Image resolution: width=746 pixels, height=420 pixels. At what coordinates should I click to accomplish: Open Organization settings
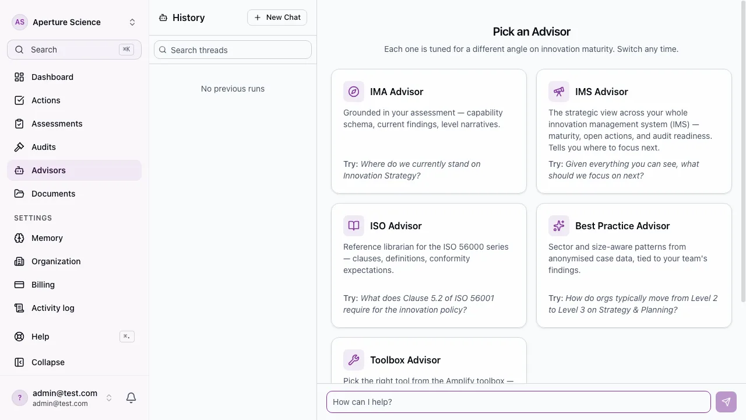(x=74, y=261)
